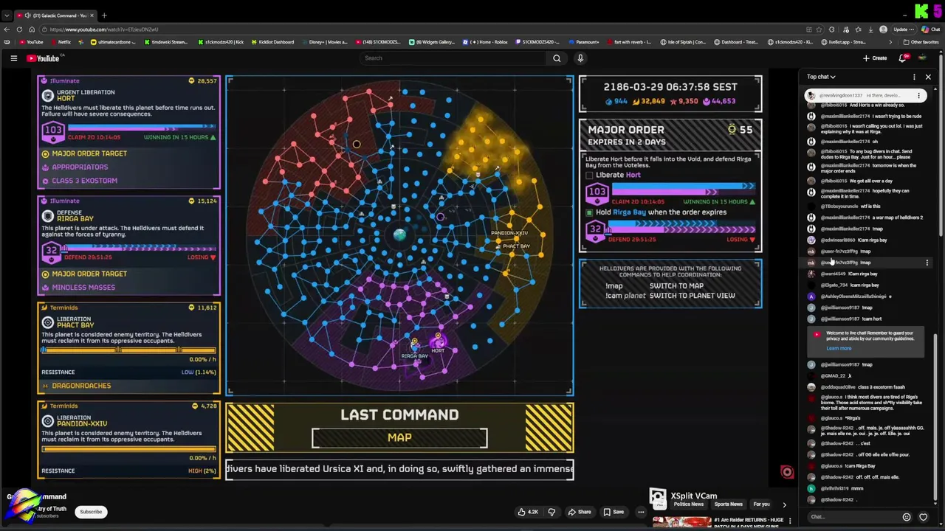Click the RIRGA BAY planet label on map
Viewport: 945px width, 531px height.
point(414,356)
